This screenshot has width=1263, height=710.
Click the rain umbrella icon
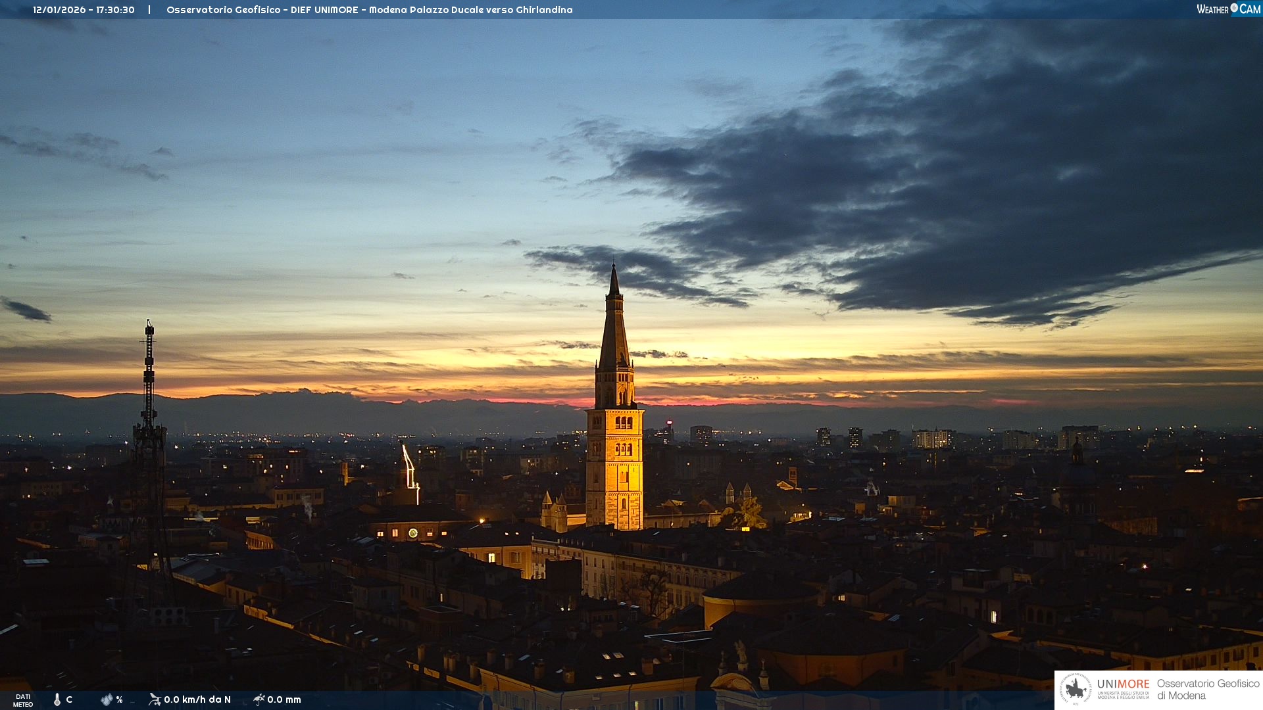coord(259,699)
